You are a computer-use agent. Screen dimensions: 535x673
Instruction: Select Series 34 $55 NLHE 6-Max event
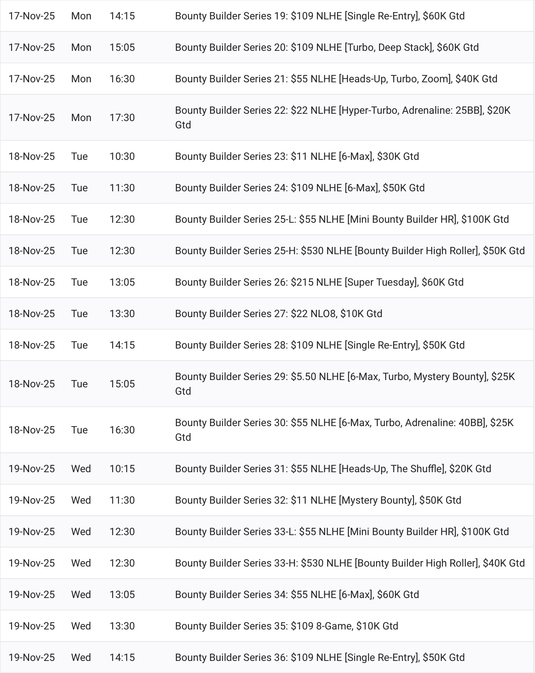(297, 595)
